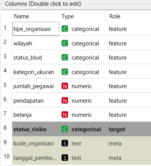Click categorical icon for status_blud row
The height and width of the screenshot is (166, 151).
pyautogui.click(x=65, y=57)
